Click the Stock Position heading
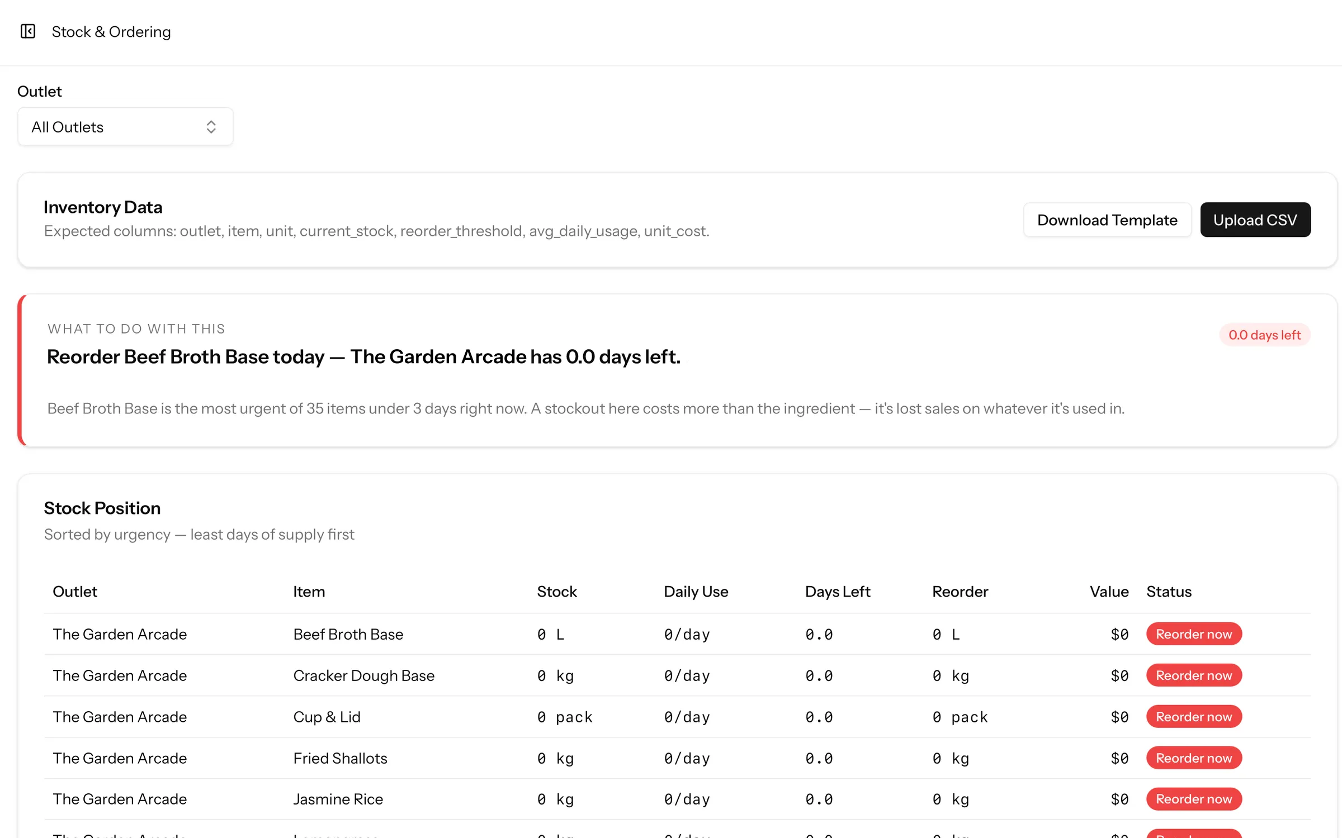1342x838 pixels. click(x=102, y=508)
